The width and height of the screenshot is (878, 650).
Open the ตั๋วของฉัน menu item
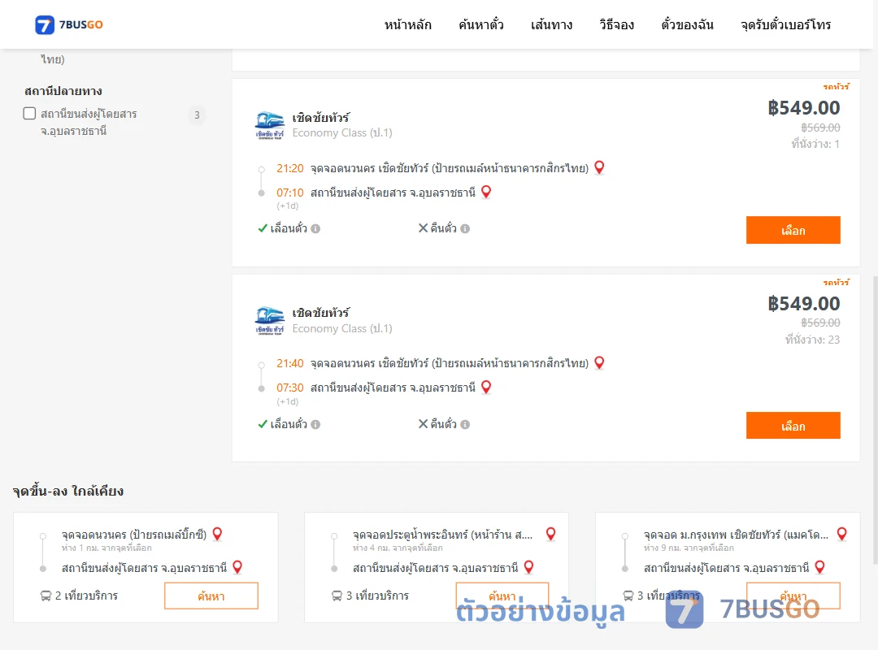tap(687, 24)
